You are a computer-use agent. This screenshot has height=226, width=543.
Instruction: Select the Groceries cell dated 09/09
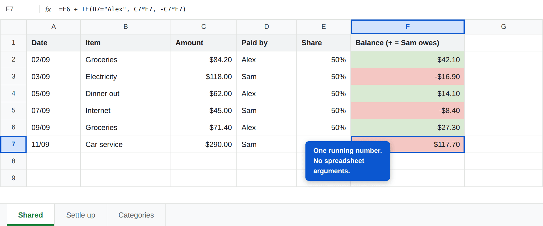pos(126,127)
